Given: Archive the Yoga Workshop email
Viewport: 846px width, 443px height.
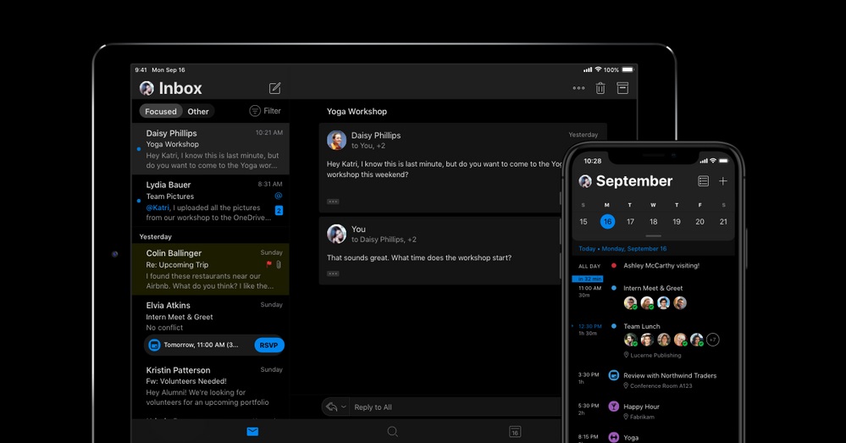Looking at the screenshot, I should pyautogui.click(x=622, y=88).
